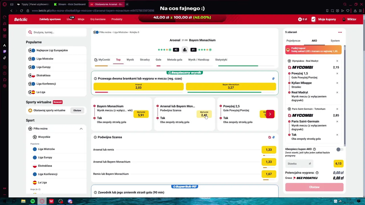Remove Kylian Mbappe selection from coupon
The width and height of the screenshot is (365, 205).
(x=337, y=83)
